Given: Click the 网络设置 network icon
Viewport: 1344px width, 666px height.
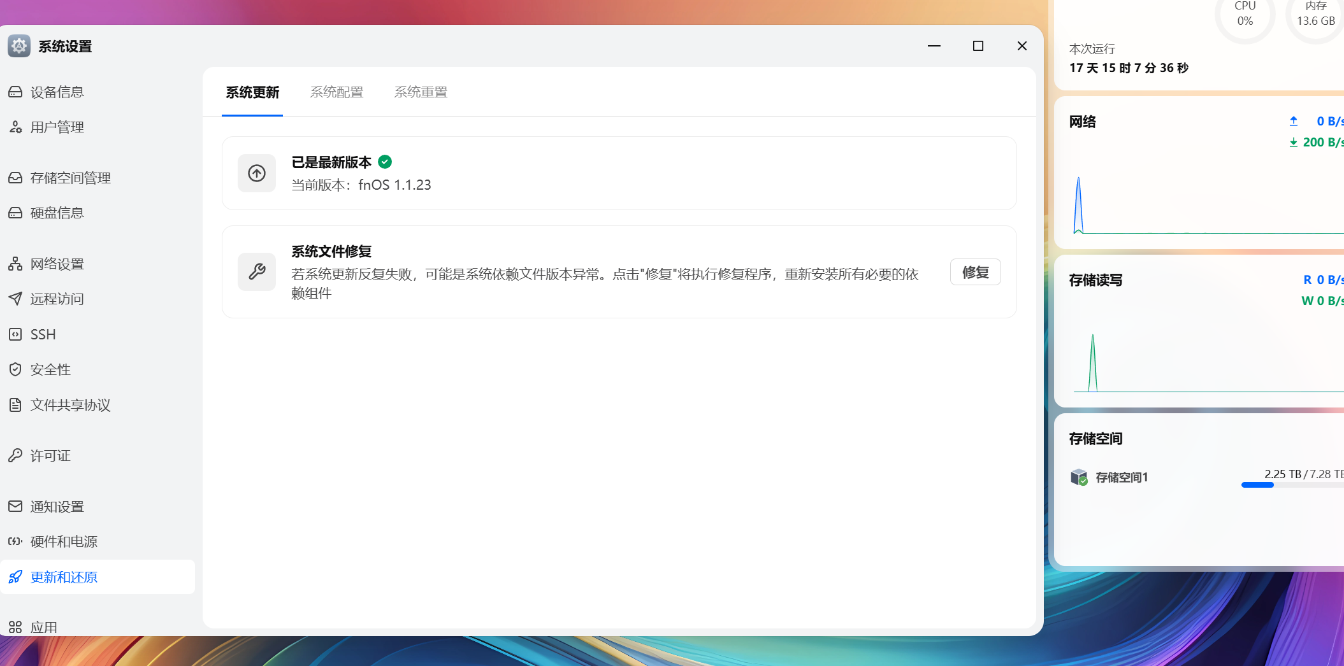Looking at the screenshot, I should [15, 264].
